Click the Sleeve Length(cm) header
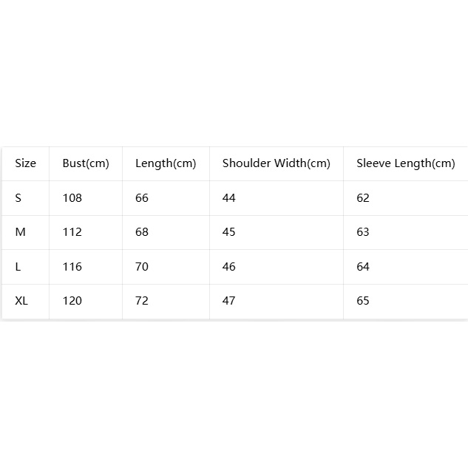468x468 pixels. [x=406, y=163]
